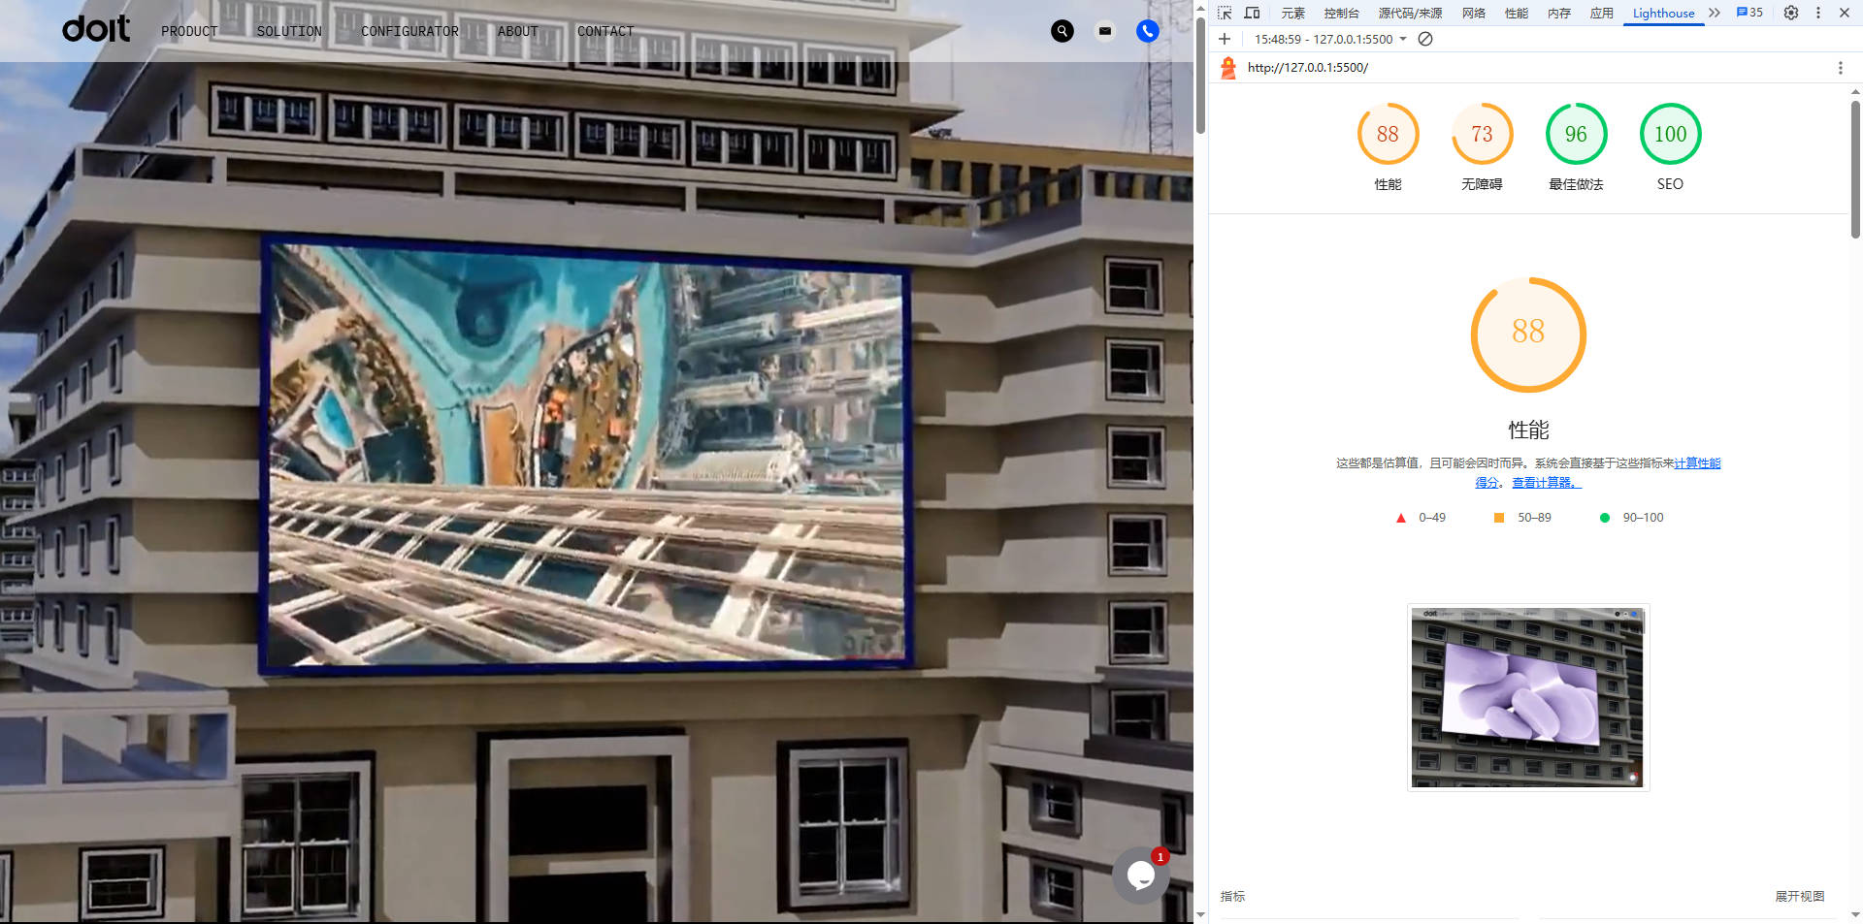Click the blue phone call icon
This screenshot has width=1863, height=924.
[1148, 31]
